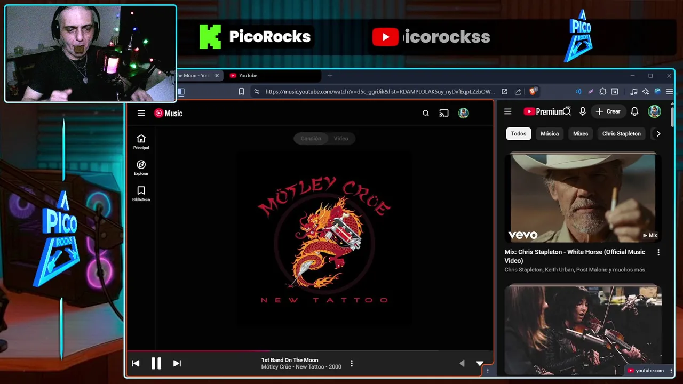Open the YouTube Music account avatar
The height and width of the screenshot is (384, 683).
point(463,113)
